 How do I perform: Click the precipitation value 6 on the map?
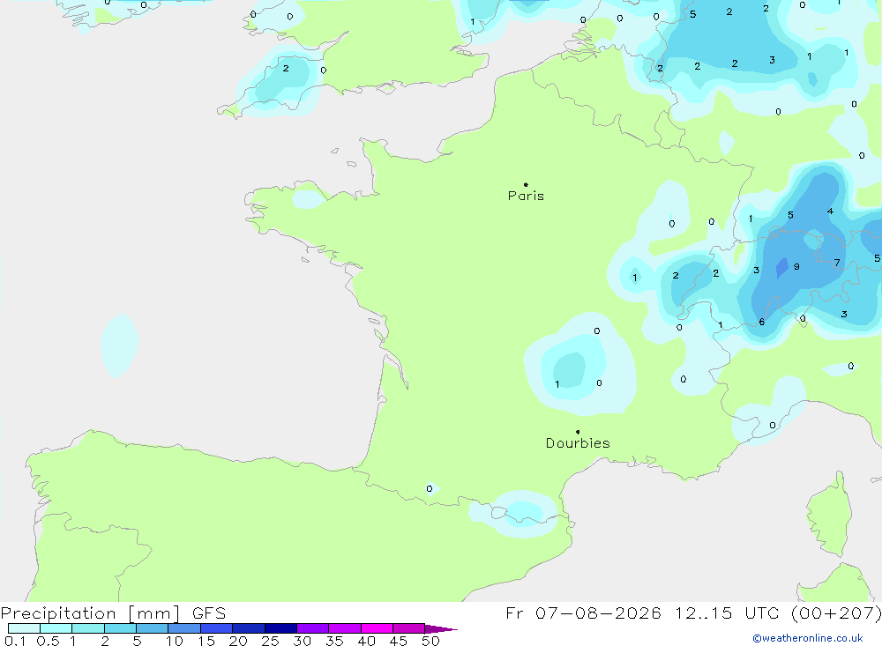[x=762, y=322]
